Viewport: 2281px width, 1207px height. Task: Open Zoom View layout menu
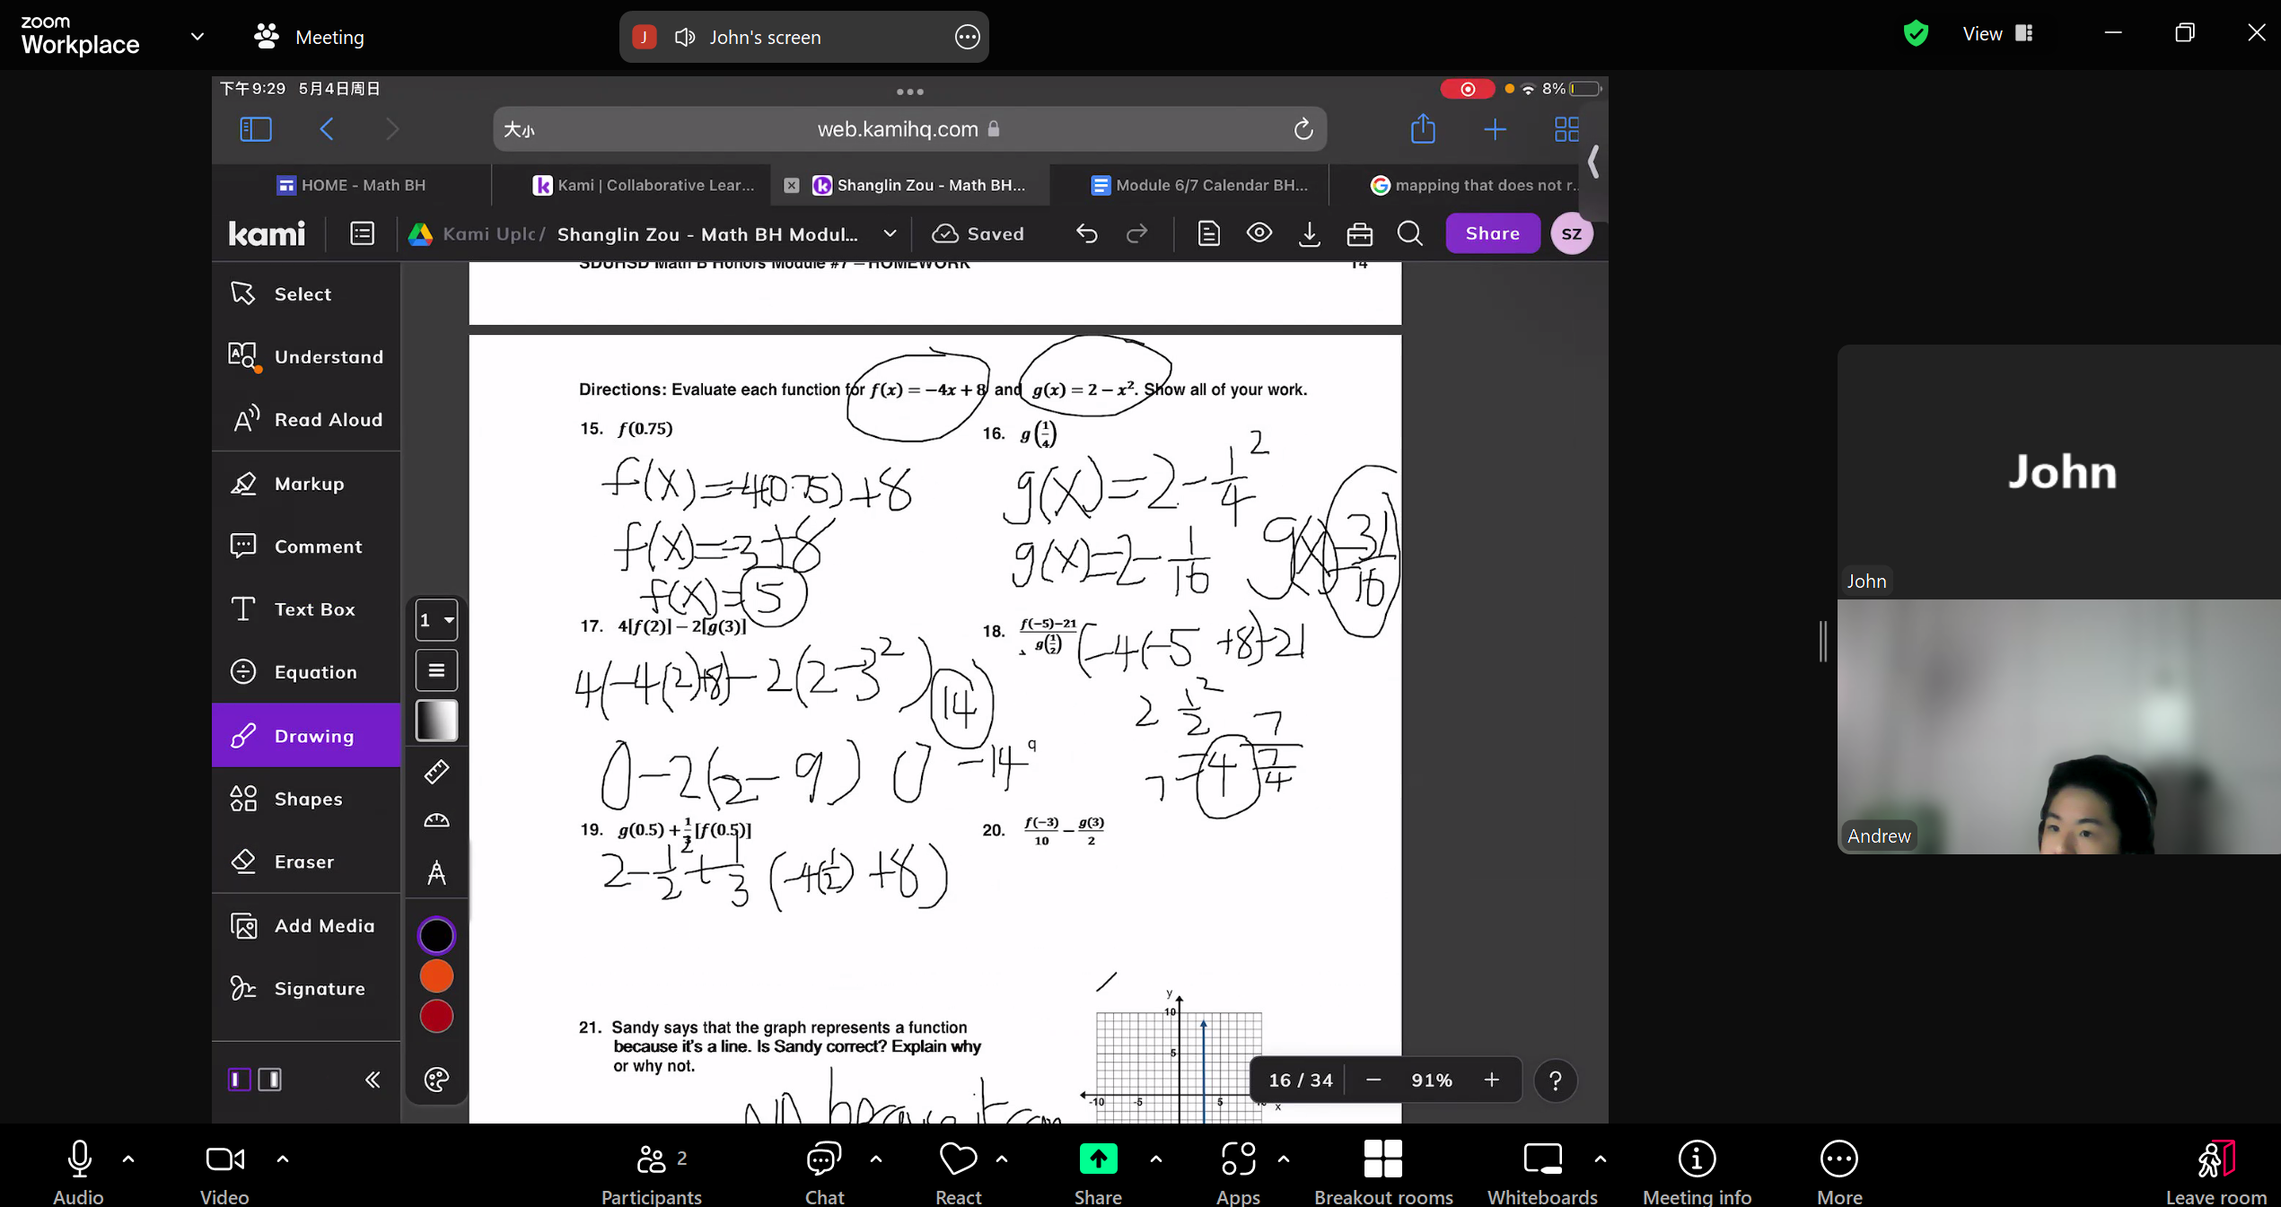click(1997, 34)
